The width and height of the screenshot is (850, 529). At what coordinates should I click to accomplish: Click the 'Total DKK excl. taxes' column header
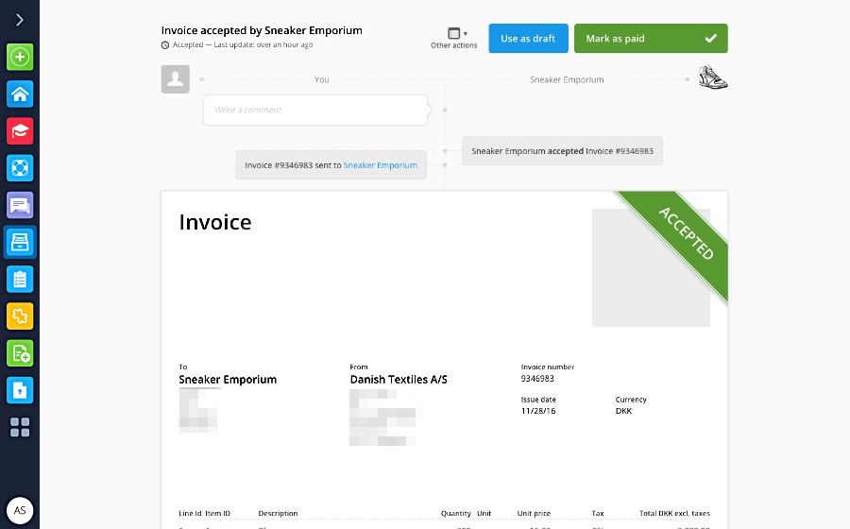pos(674,513)
